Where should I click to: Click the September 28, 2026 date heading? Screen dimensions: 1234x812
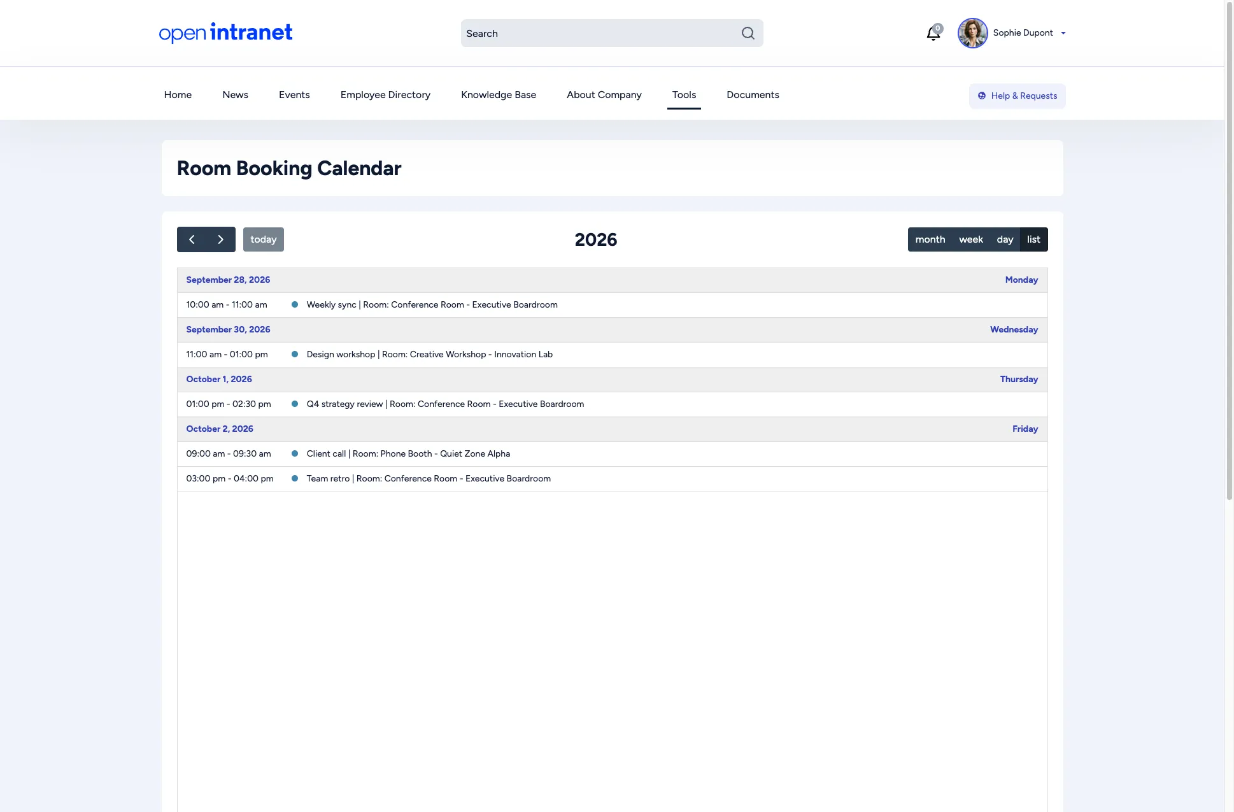point(228,280)
